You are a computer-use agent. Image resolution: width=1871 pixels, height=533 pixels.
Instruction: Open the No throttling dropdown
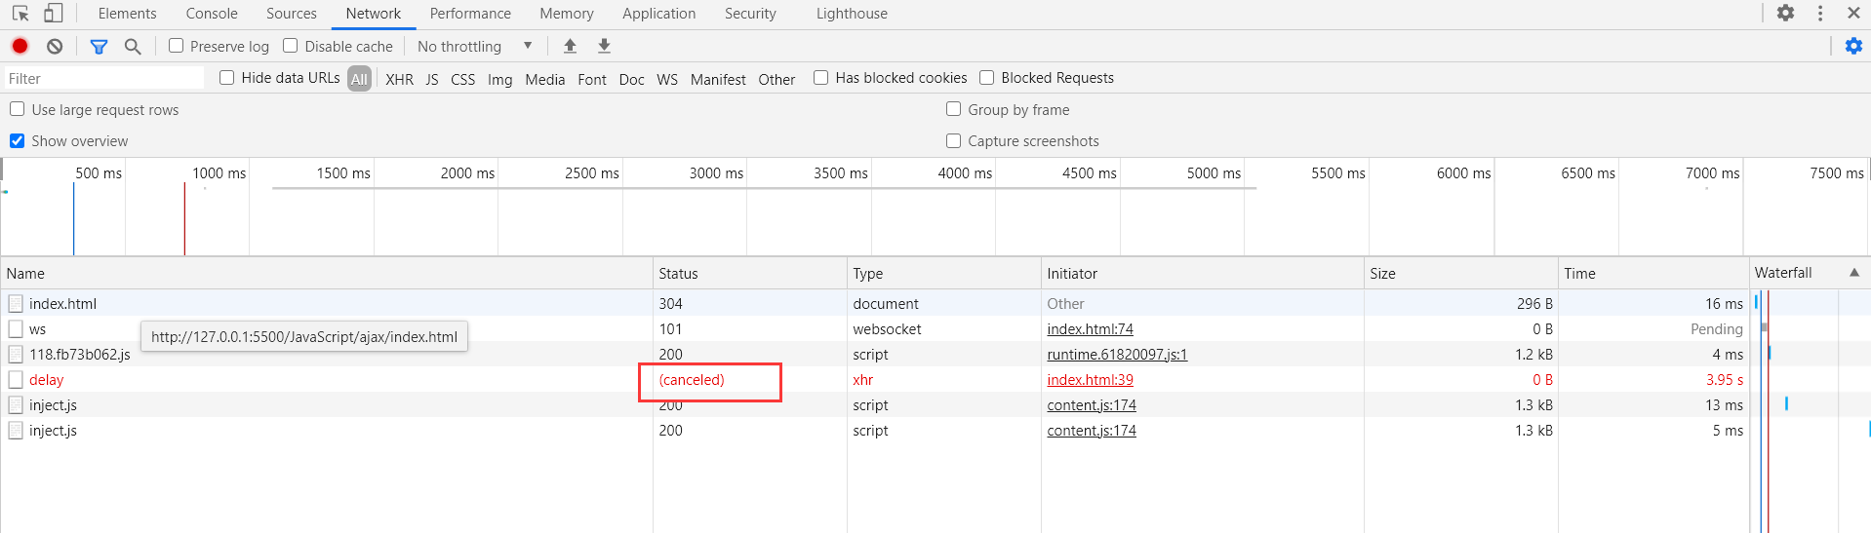tap(474, 46)
